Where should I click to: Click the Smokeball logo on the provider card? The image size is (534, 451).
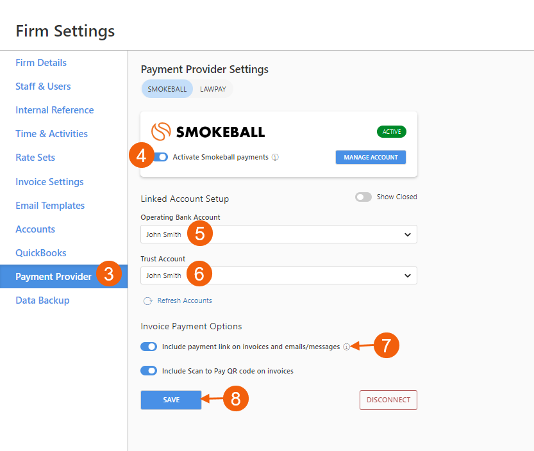pyautogui.click(x=208, y=132)
